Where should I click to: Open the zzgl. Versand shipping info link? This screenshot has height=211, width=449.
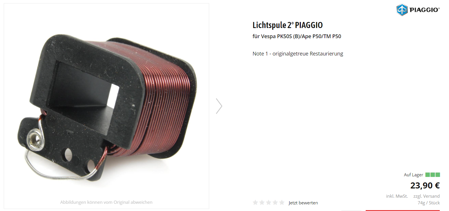tap(426, 196)
